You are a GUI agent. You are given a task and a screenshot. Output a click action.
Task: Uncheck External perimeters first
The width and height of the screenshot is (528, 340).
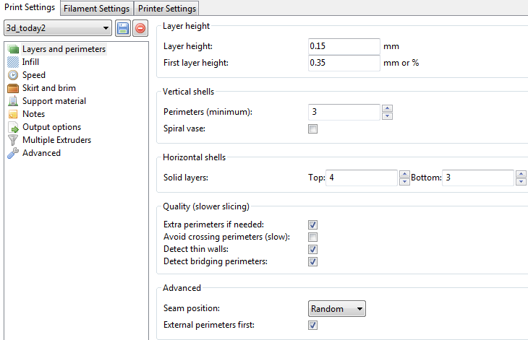[x=313, y=326]
